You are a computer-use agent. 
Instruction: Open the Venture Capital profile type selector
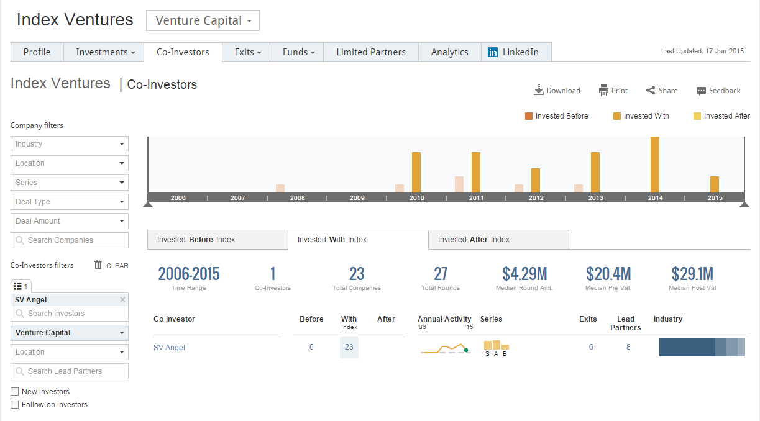(203, 20)
